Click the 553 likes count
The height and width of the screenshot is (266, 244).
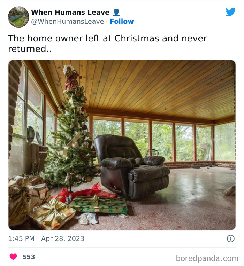[x=29, y=257]
